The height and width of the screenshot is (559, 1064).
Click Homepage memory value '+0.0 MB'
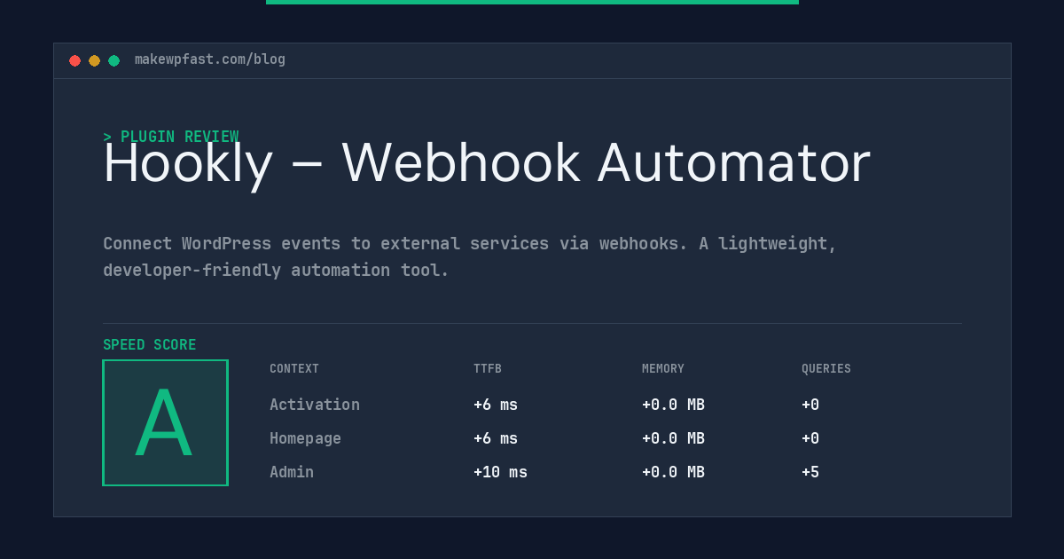[x=673, y=438]
